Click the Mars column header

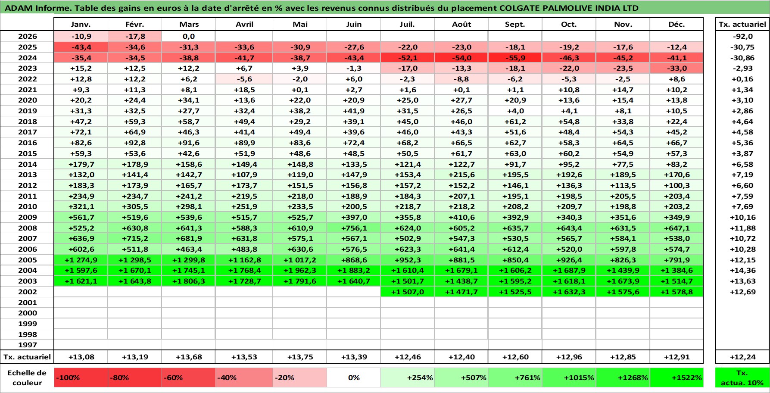[x=189, y=25]
